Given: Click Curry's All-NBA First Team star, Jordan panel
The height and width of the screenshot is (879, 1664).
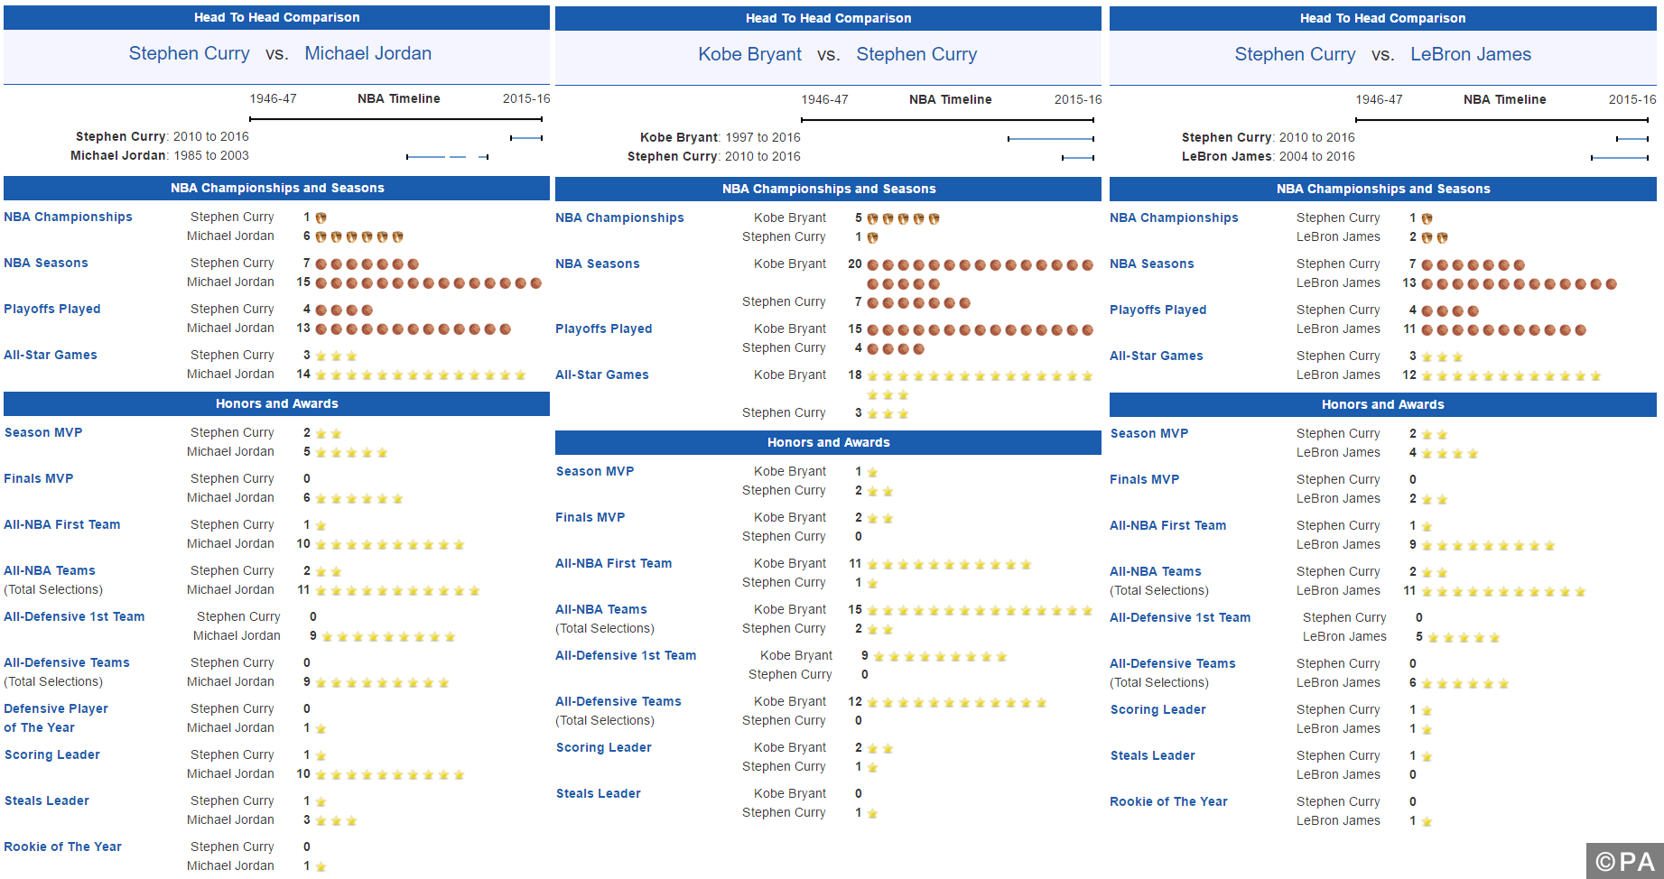Looking at the screenshot, I should click(x=321, y=525).
